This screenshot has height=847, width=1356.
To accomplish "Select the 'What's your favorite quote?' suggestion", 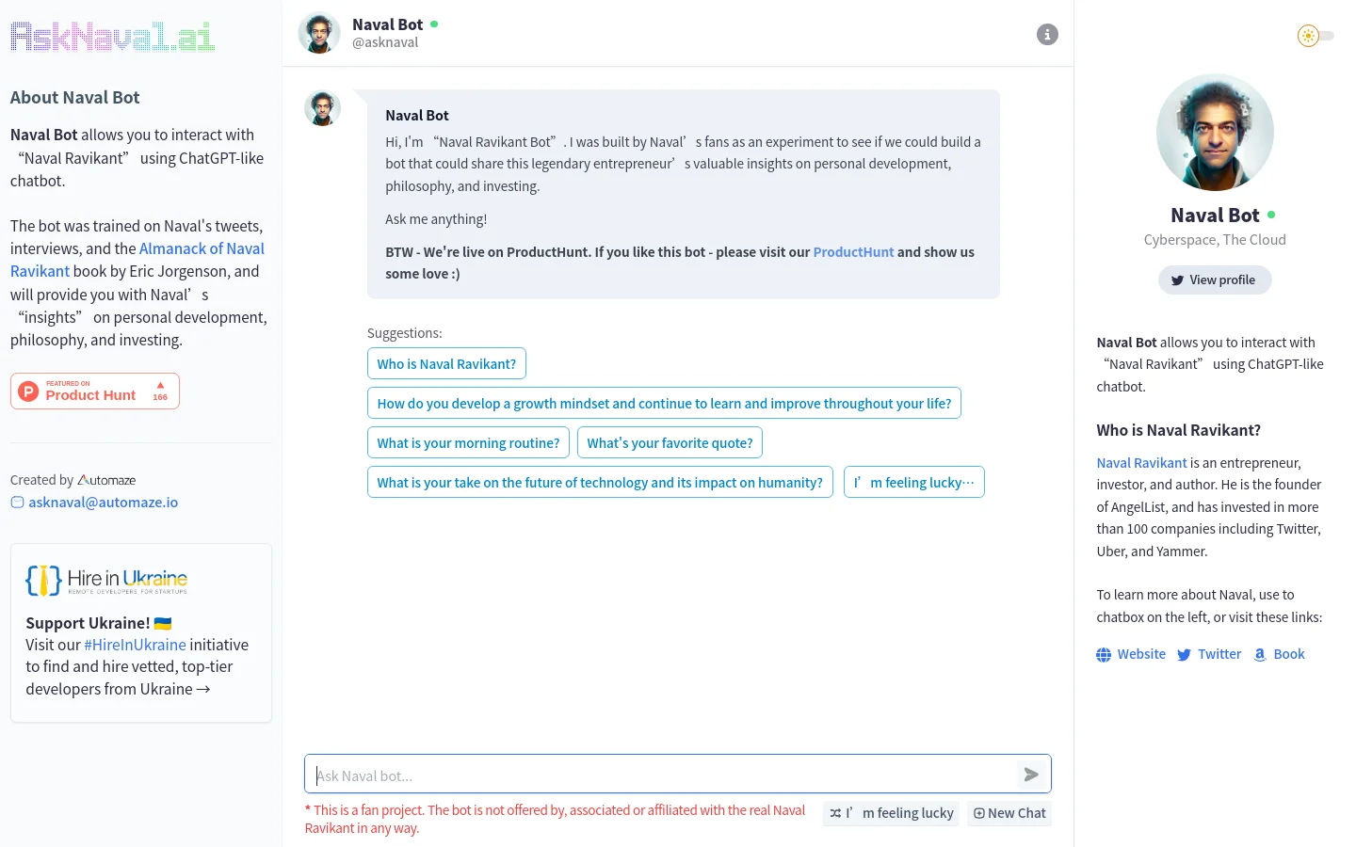I will 670,442.
